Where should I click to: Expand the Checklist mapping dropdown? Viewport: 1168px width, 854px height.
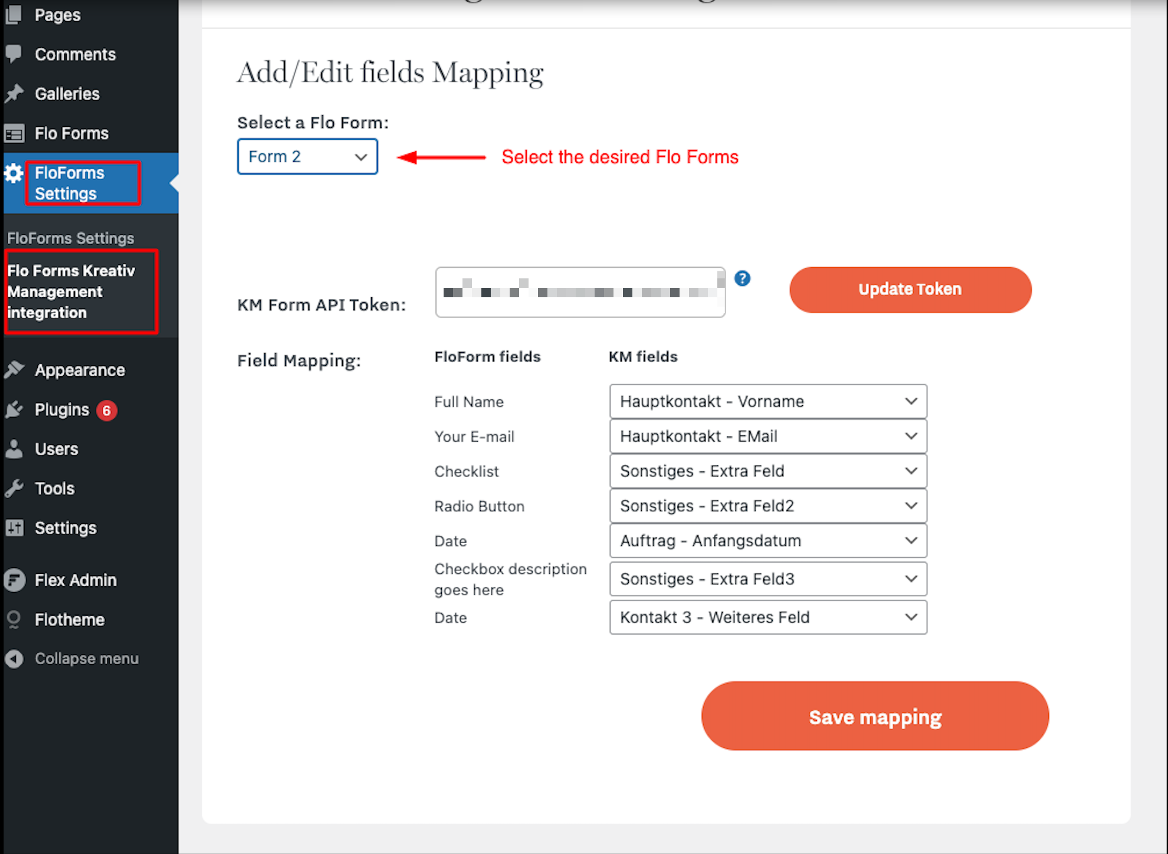click(767, 471)
